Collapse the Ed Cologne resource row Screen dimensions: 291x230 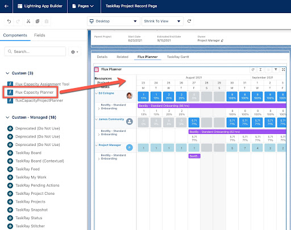[x=97, y=93]
